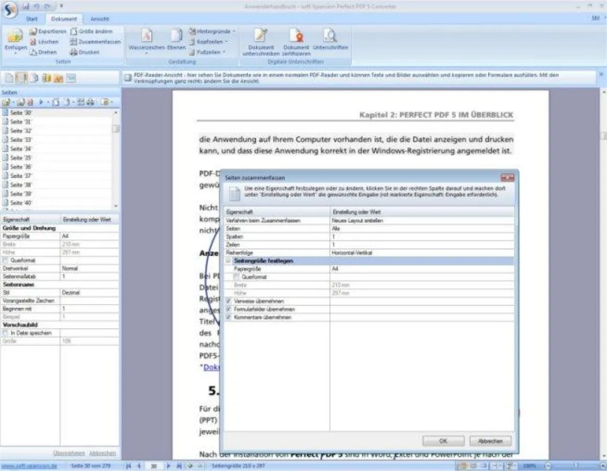This screenshot has height=471, width=607.
Task: Click the Dokument unterschreiben icon
Action: click(x=258, y=36)
